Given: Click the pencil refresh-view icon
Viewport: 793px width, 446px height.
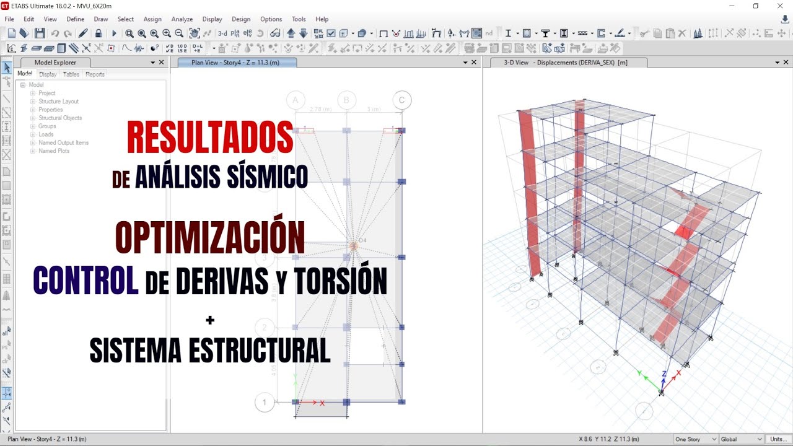Looking at the screenshot, I should [83, 33].
